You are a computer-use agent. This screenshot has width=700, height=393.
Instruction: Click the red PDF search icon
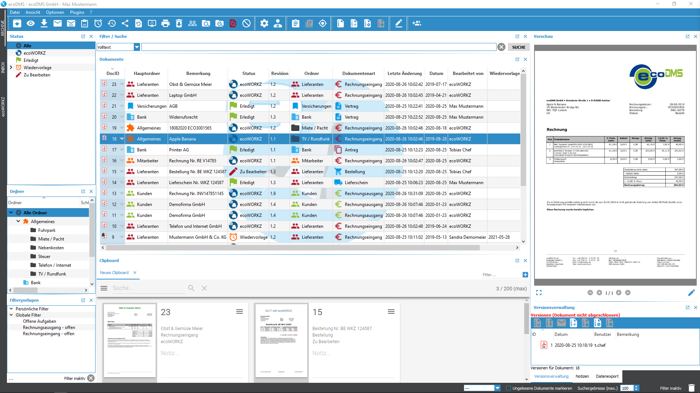click(233, 24)
